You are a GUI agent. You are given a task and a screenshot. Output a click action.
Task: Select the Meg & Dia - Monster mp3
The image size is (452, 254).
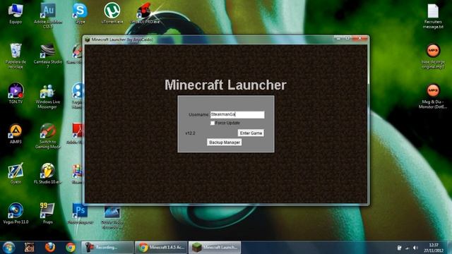[433, 96]
